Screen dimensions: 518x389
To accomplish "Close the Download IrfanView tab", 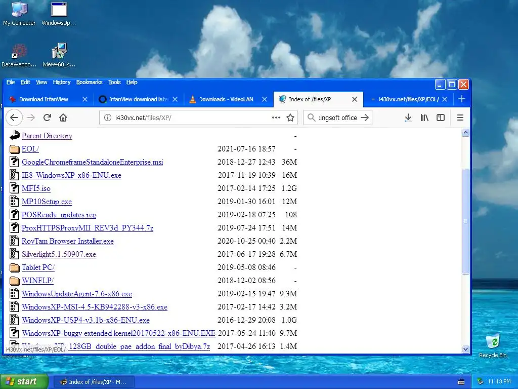I will tap(85, 99).
